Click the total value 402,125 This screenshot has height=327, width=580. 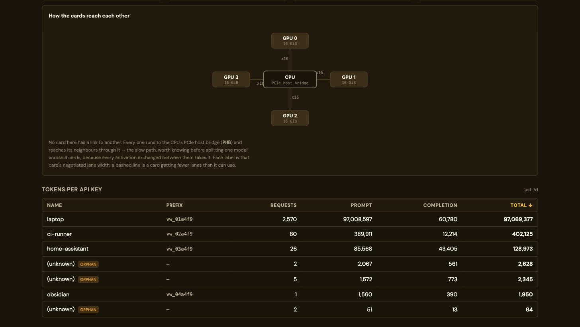click(522, 234)
